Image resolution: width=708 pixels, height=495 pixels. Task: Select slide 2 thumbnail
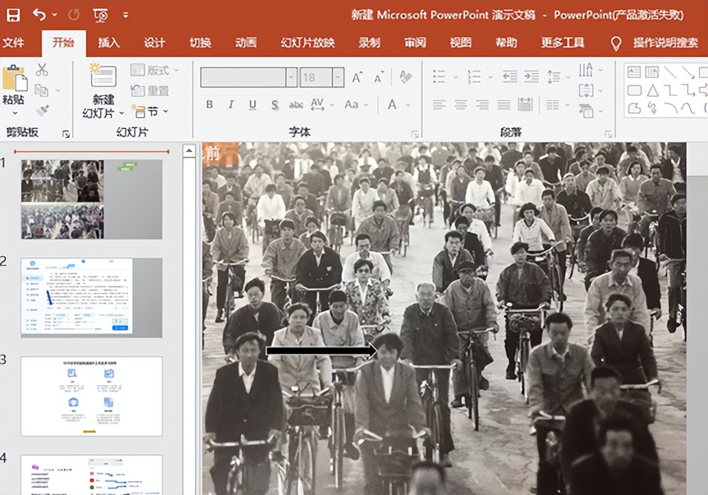pos(91,297)
